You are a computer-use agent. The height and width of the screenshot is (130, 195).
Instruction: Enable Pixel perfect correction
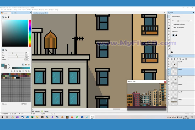[173, 24]
